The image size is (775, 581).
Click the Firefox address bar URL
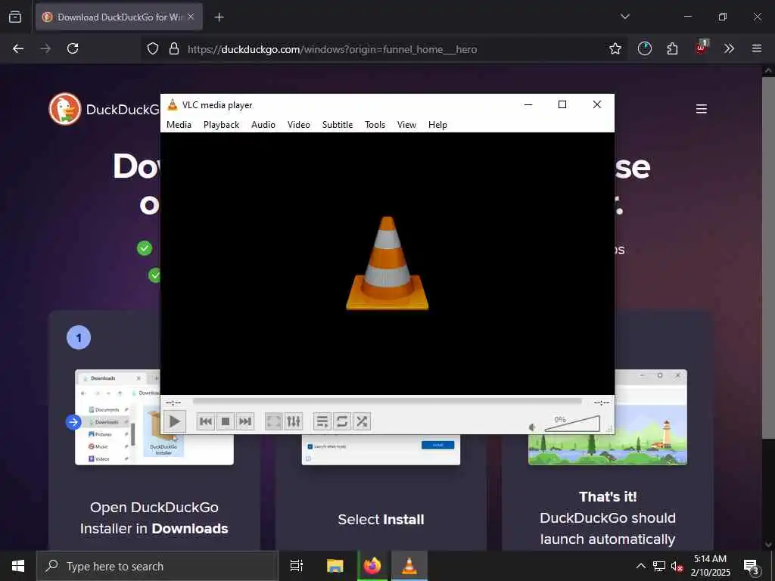(332, 49)
